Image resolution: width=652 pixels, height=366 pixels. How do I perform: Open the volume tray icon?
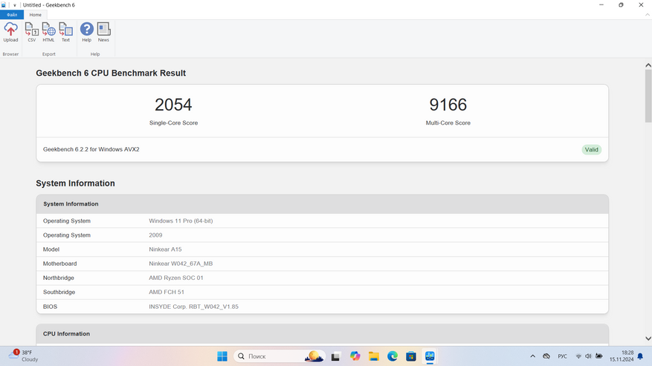point(588,356)
